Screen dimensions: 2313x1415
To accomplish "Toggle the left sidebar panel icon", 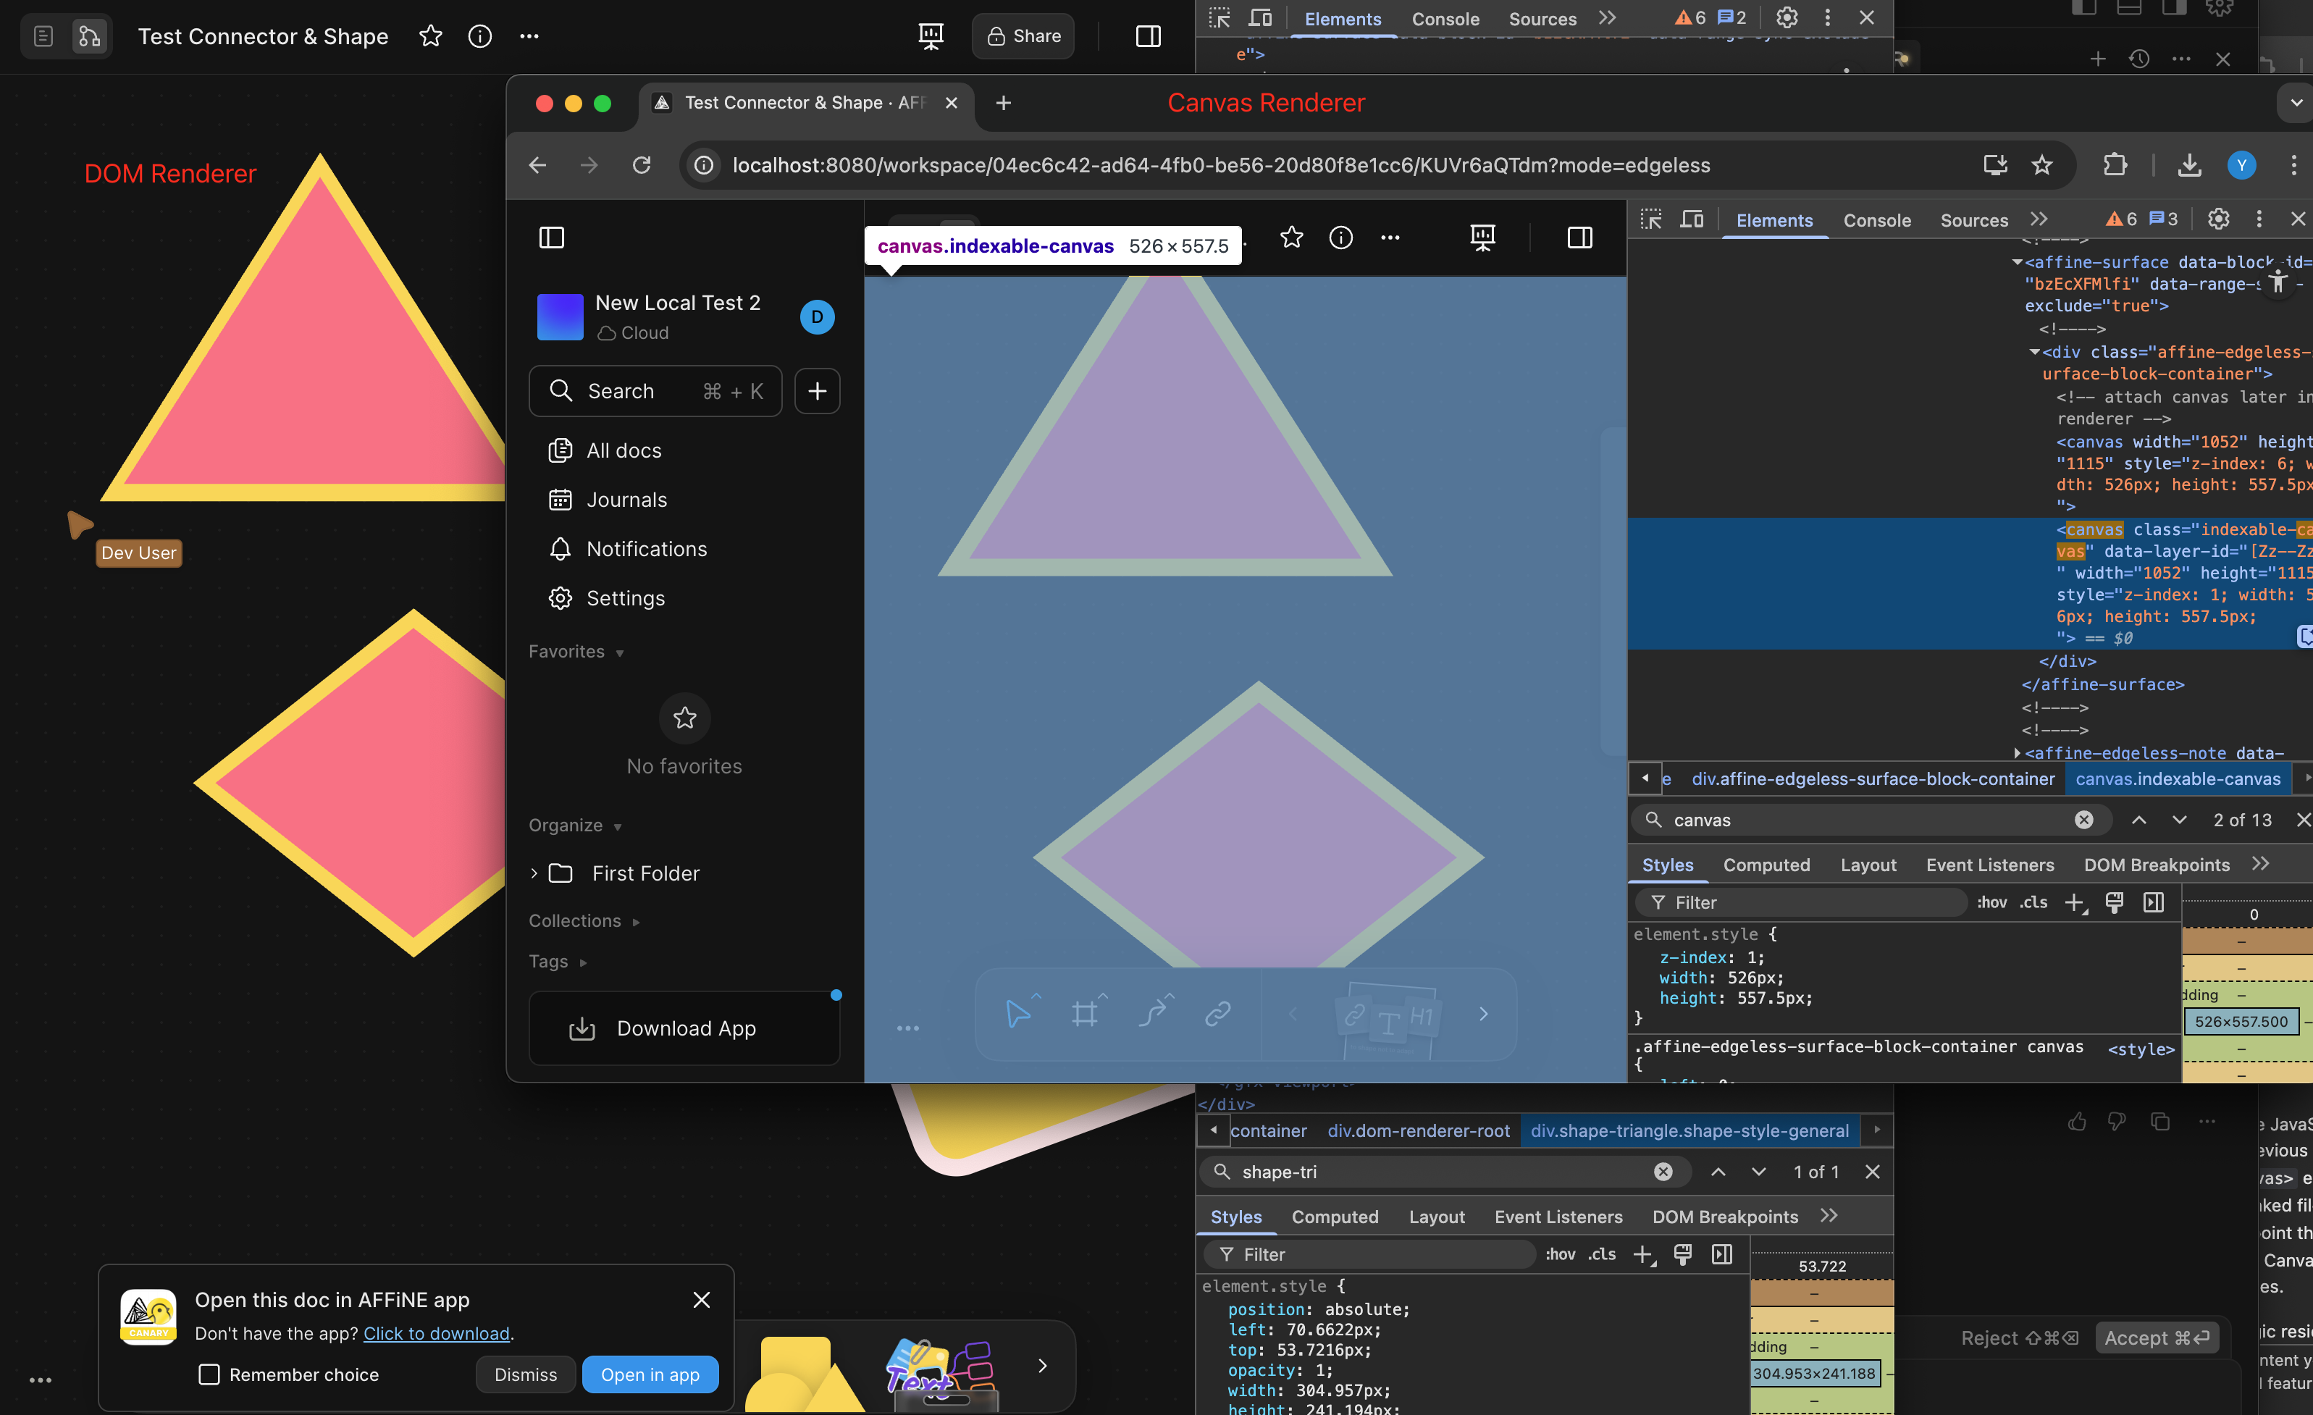I will tap(551, 238).
